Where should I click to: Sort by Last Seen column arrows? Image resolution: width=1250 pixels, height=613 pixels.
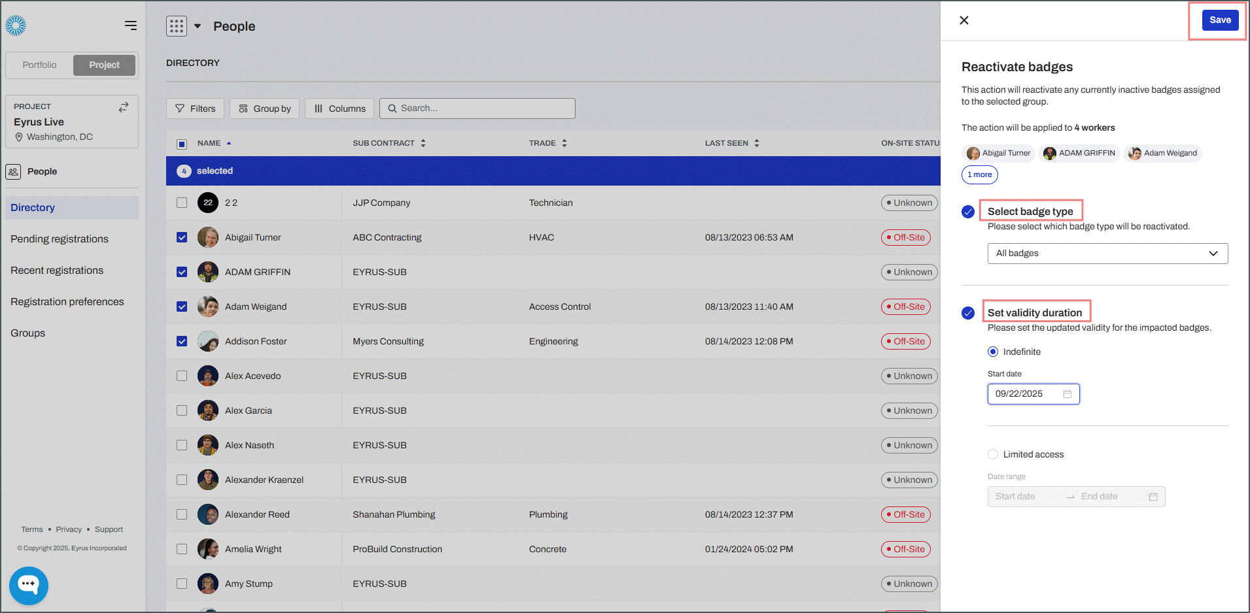(x=757, y=143)
